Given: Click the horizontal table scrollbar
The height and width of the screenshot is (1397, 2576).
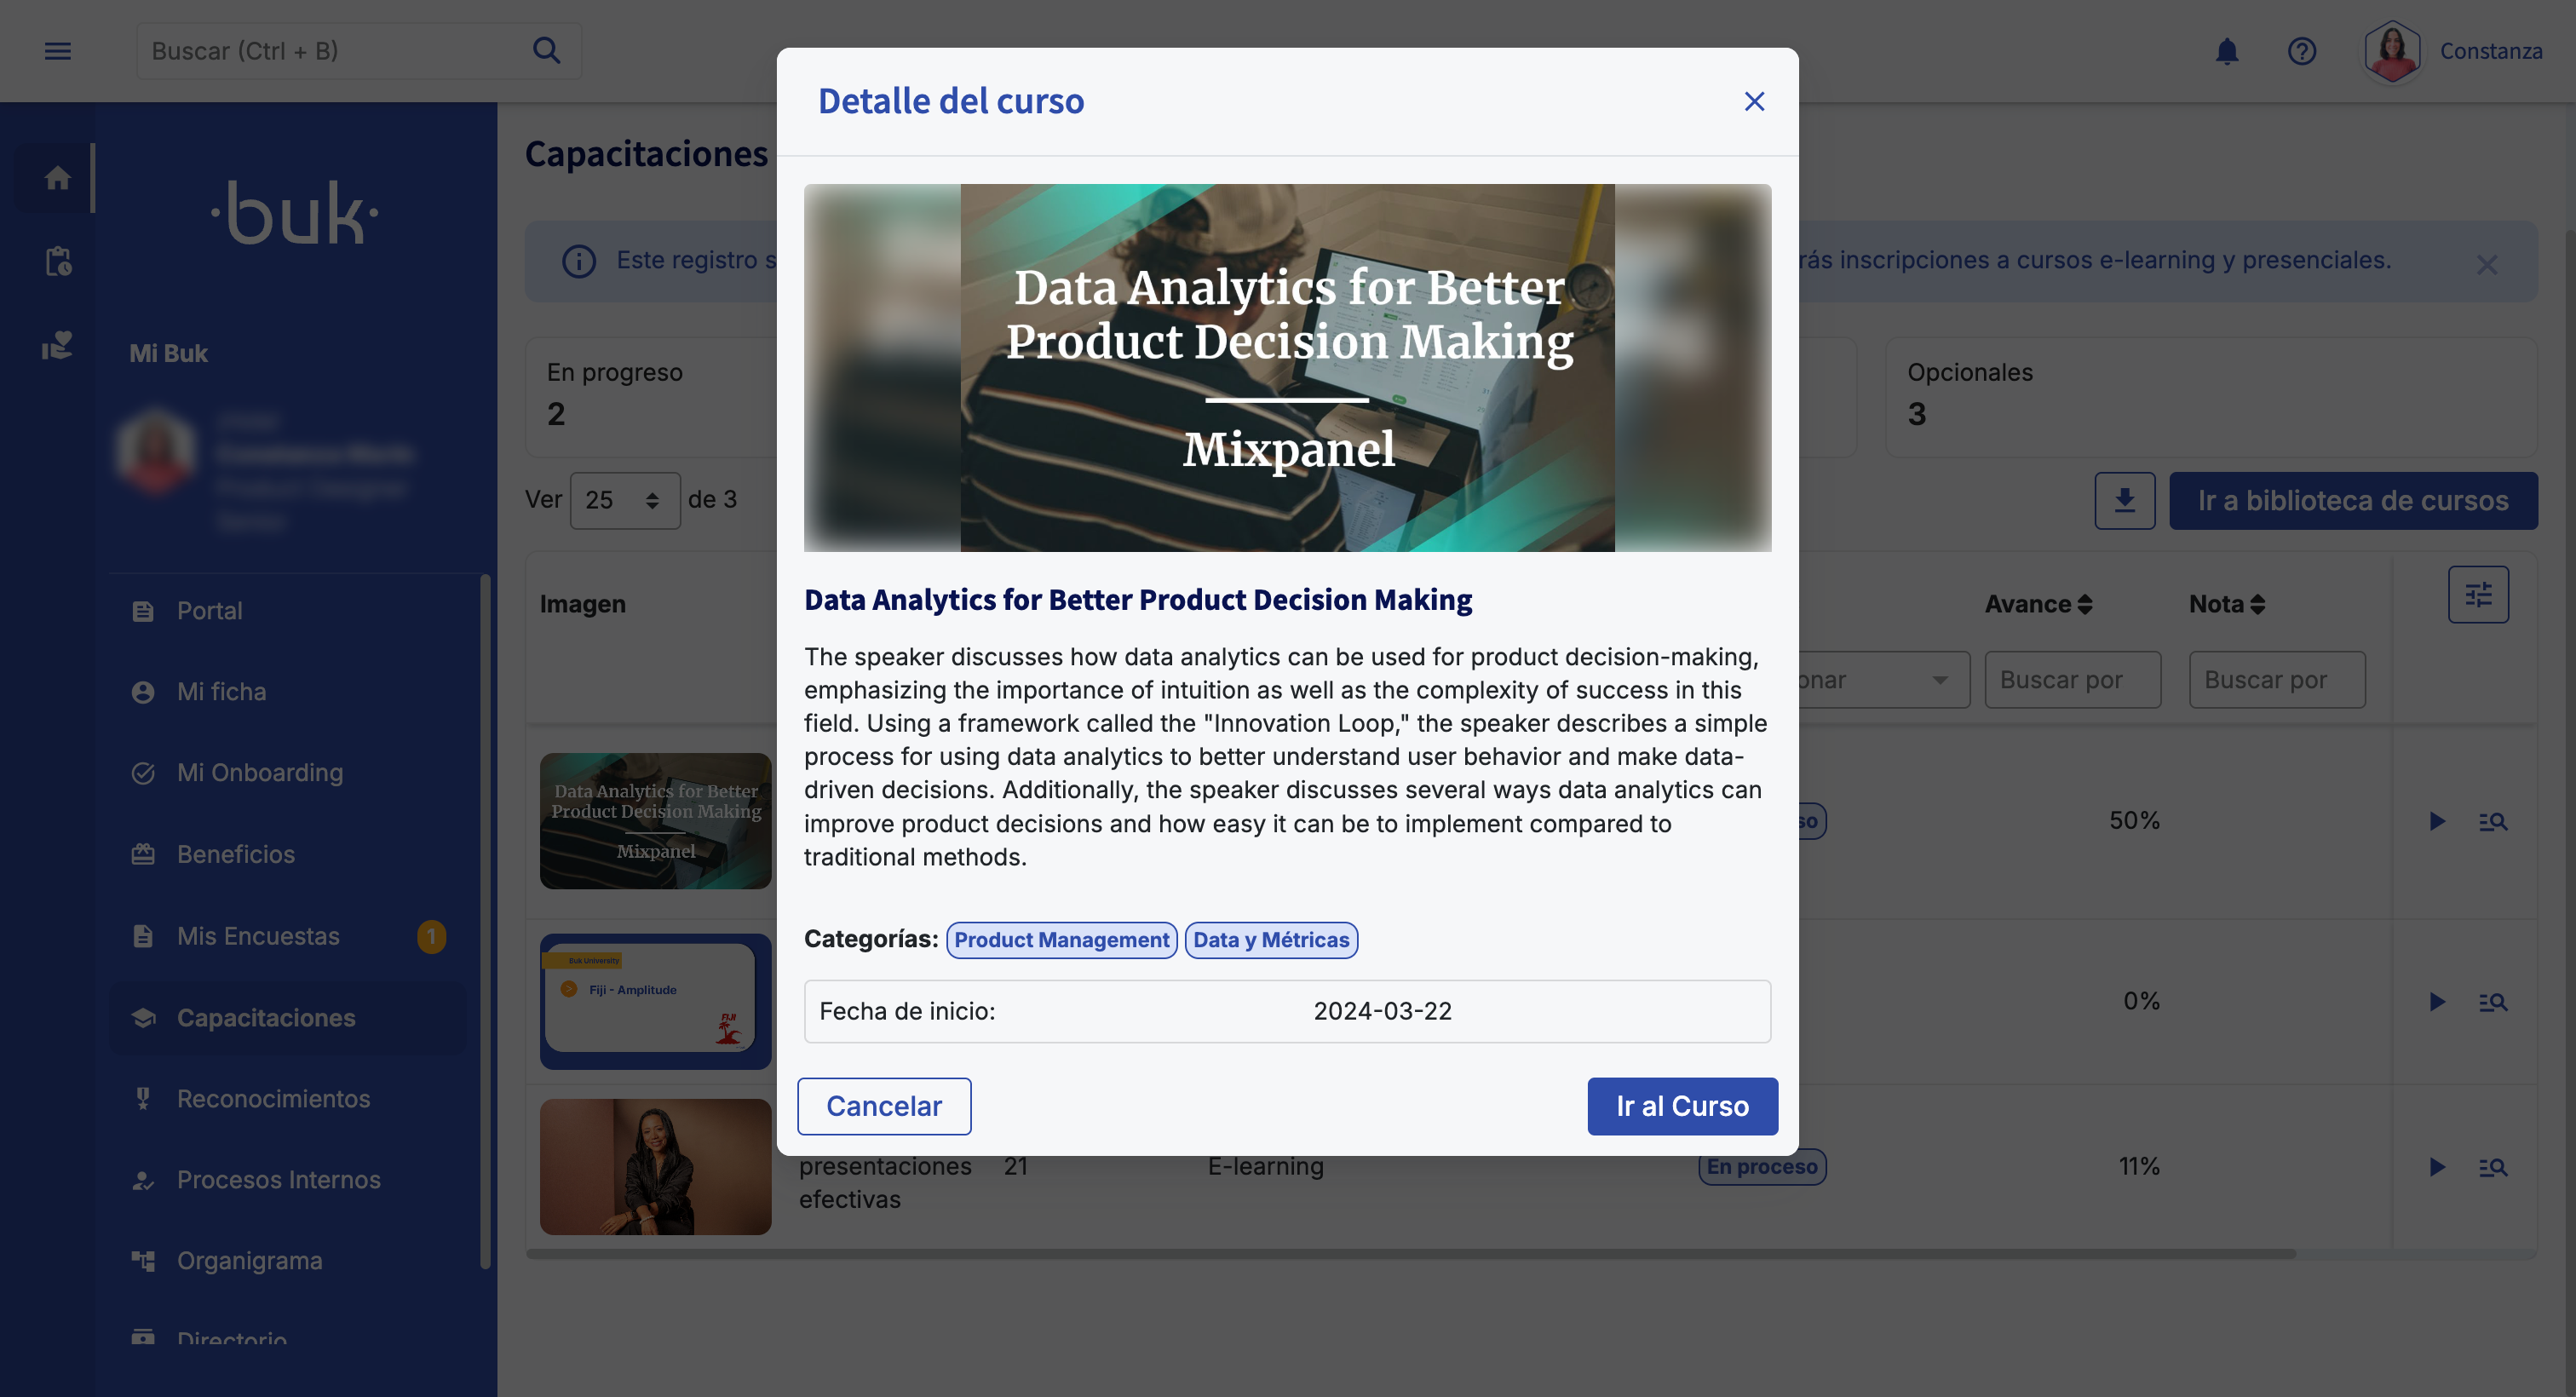Looking at the screenshot, I should click(x=1411, y=1253).
